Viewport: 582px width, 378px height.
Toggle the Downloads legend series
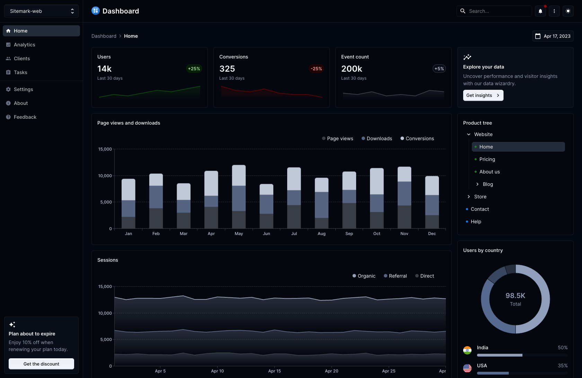(377, 138)
